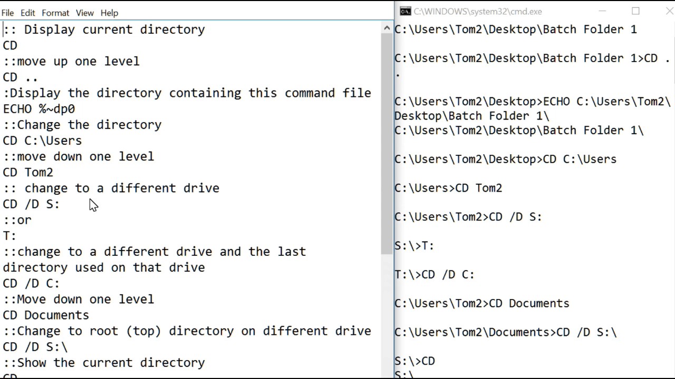Place cursor on 'ECHO %~dp0' line
This screenshot has width=675, height=379.
click(39, 109)
